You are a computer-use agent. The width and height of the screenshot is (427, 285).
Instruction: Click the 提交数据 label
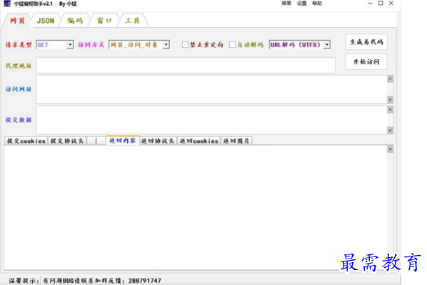(19, 120)
